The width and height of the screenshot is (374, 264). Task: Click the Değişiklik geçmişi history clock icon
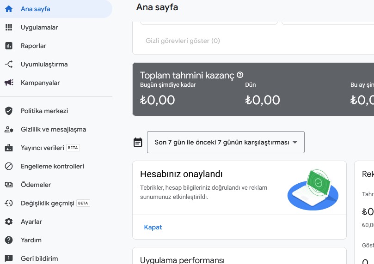pyautogui.click(x=9, y=203)
